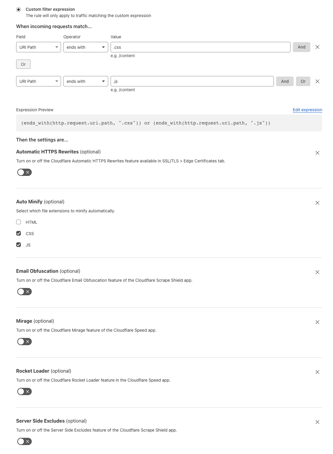The width and height of the screenshot is (333, 454).
Task: Remove the Email Obfuscation setting
Action: 317,272
